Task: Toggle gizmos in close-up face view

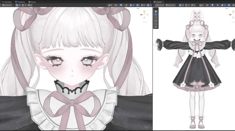Action: tap(148, 5)
